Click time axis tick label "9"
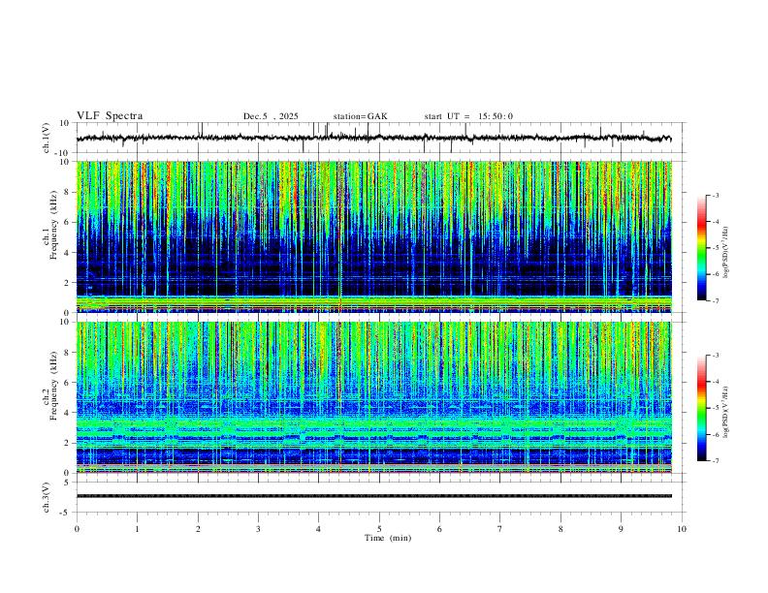Image resolution: width=768 pixels, height=593 pixels. (x=621, y=529)
